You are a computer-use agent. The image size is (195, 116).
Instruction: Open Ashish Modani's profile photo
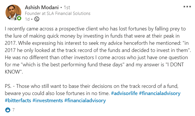pos(13,13)
